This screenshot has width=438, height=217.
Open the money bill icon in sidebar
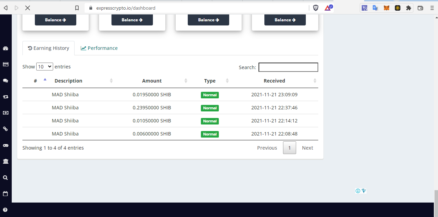point(6,113)
